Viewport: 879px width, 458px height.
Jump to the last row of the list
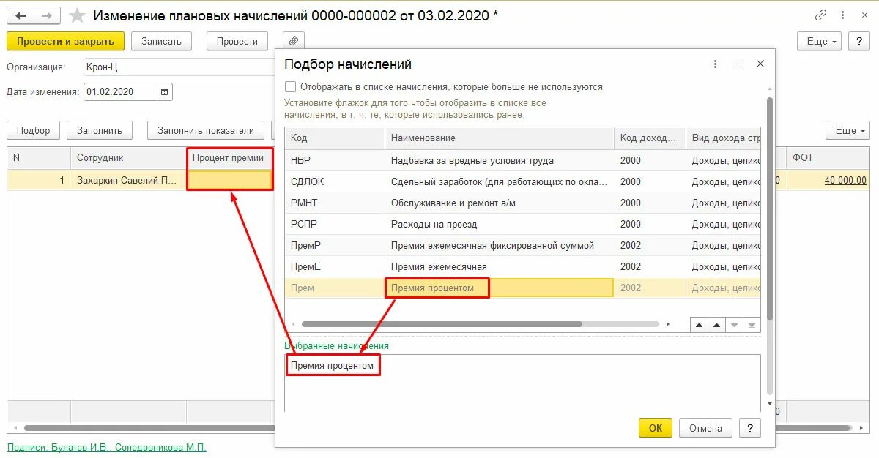click(x=752, y=325)
